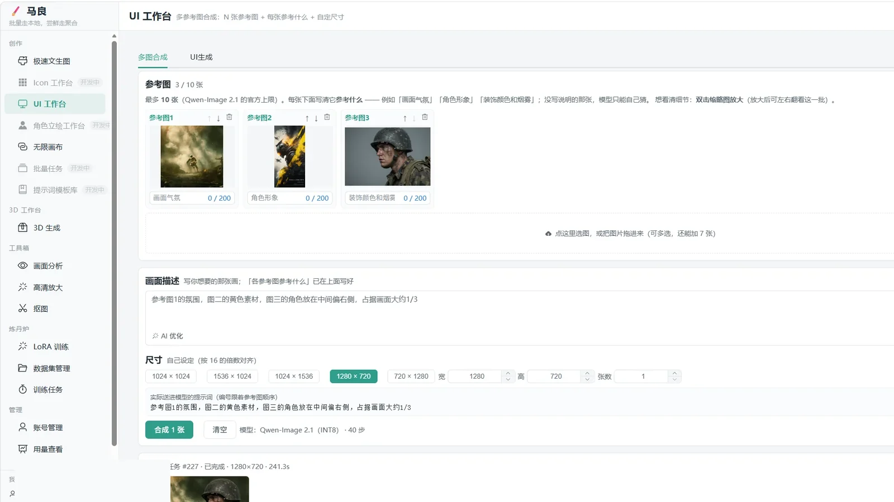Focus the 装饰颜色和烟雾 field under 参考图3
The image size is (894, 502).
point(388,198)
